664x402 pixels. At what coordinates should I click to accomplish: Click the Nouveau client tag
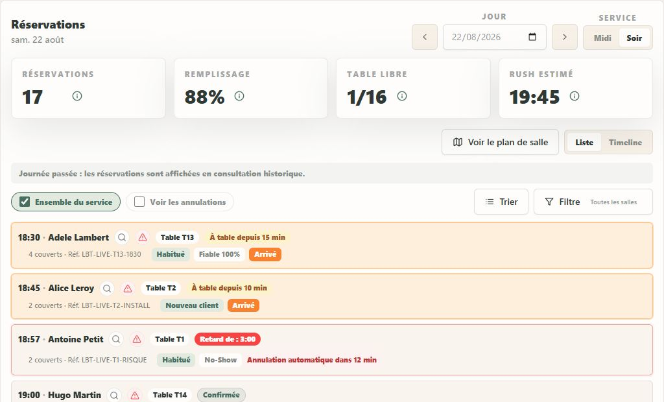click(192, 305)
